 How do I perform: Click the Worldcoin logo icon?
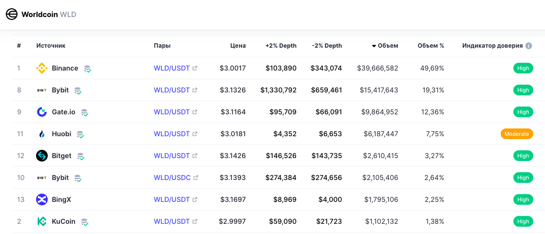[12, 15]
